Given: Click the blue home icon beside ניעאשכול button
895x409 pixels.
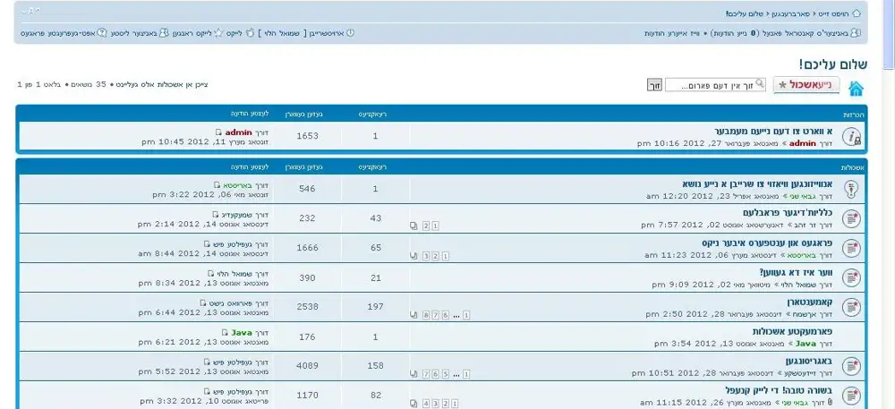Looking at the screenshot, I should click(856, 89).
